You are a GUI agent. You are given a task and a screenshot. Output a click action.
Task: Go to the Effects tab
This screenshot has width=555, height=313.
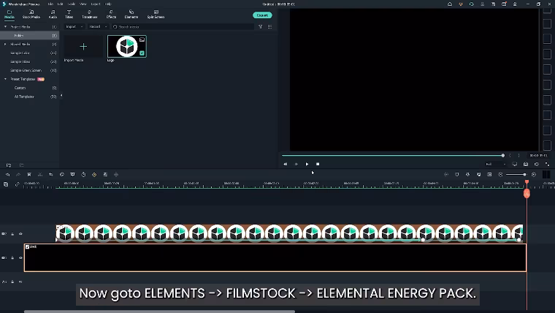111,14
